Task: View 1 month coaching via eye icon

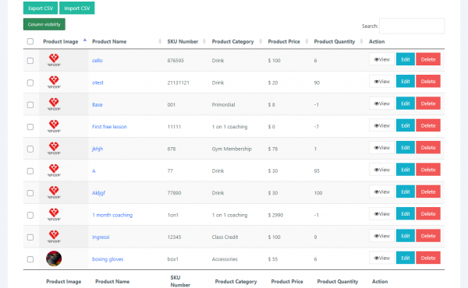Action: tap(381, 213)
